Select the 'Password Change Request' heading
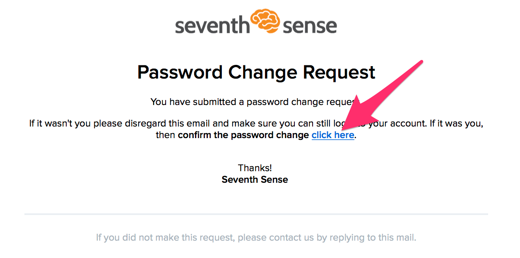Viewport: 520px width, 258px height. click(256, 72)
